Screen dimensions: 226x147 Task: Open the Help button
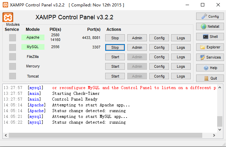tap(210, 68)
